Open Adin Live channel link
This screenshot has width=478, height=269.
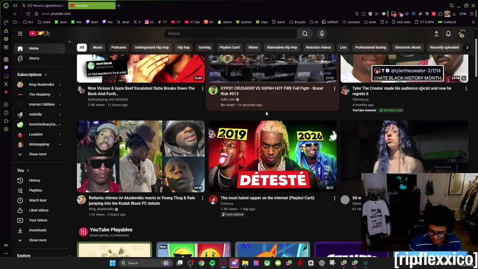click(x=227, y=99)
